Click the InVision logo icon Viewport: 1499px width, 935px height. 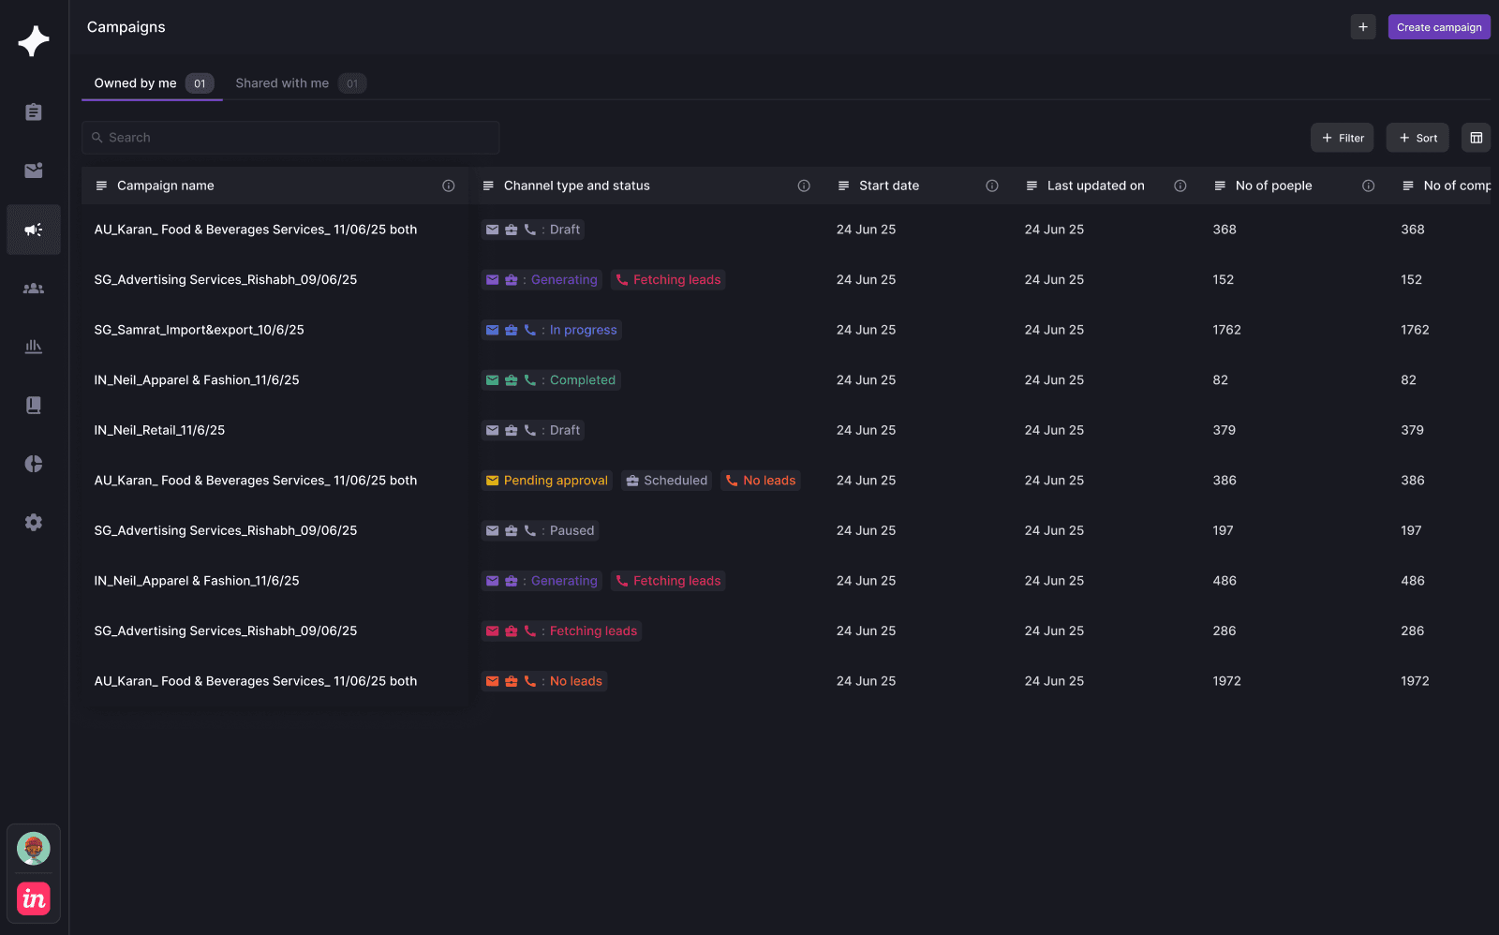34,899
